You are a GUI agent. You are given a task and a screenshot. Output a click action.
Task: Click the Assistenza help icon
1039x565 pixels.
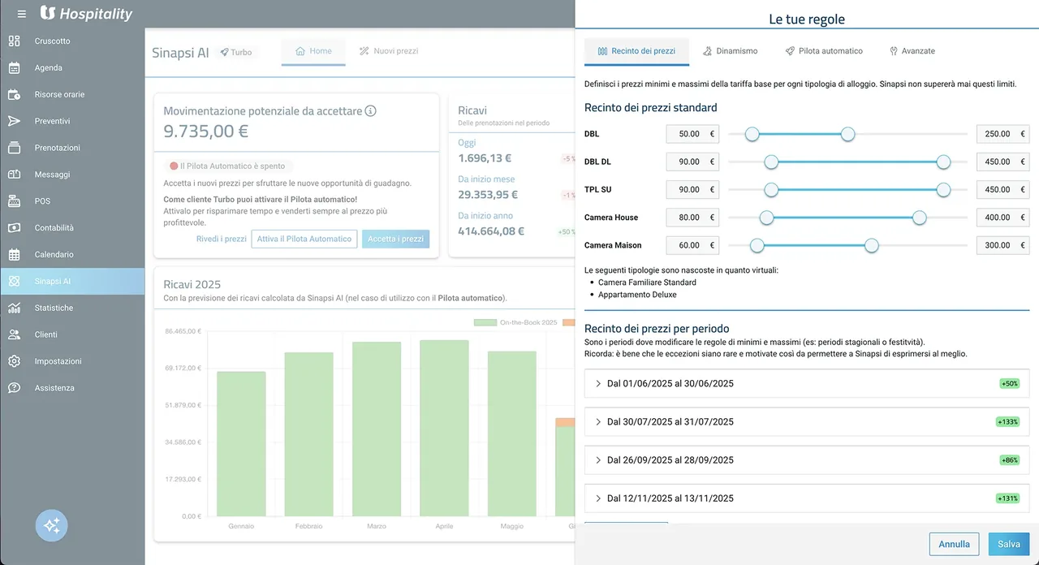(x=14, y=388)
